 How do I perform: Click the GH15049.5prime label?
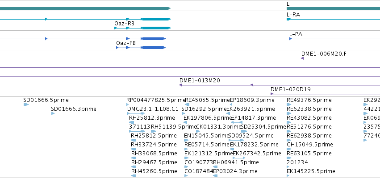[x=310, y=145]
